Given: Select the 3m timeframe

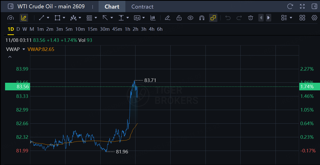Looking at the screenshot, I should coord(59,29).
